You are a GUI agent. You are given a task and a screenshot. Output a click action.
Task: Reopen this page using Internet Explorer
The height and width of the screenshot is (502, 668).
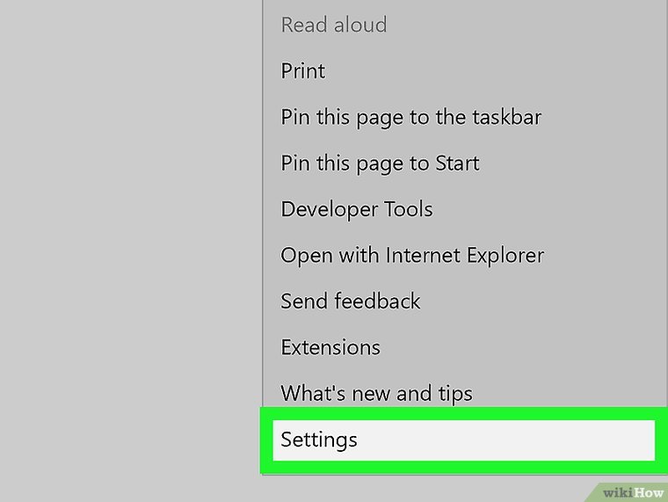[411, 255]
